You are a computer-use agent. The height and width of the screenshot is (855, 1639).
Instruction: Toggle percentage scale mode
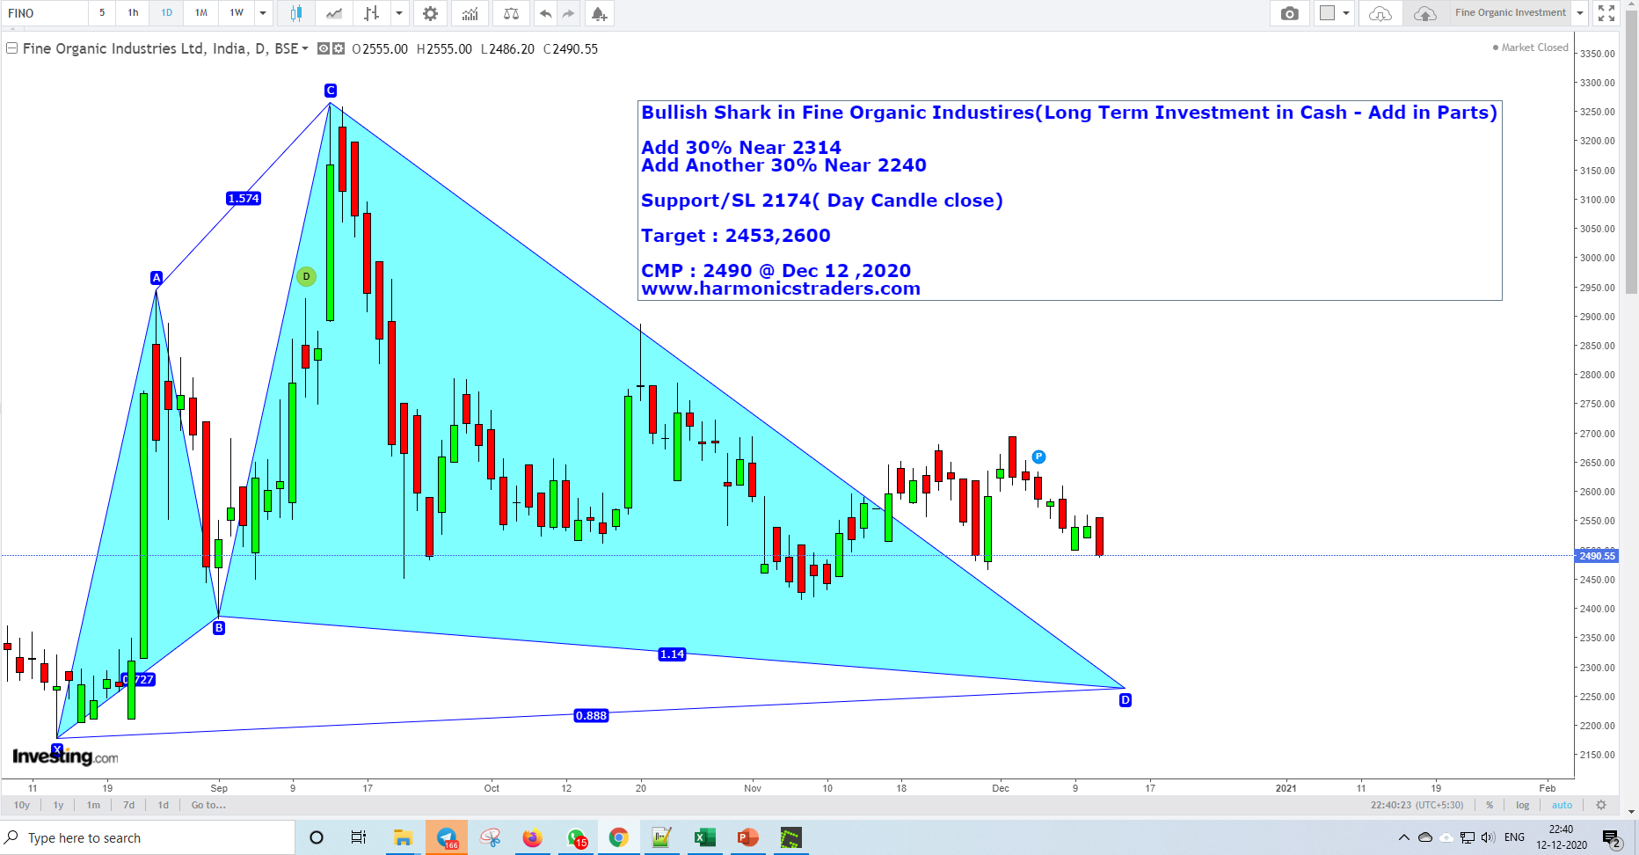[1490, 805]
